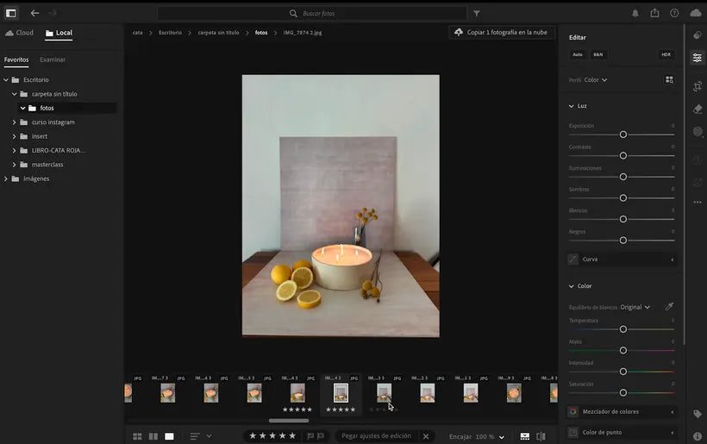This screenshot has width=707, height=444.
Task: Pick the white balance eyedropper
Action: (x=670, y=307)
